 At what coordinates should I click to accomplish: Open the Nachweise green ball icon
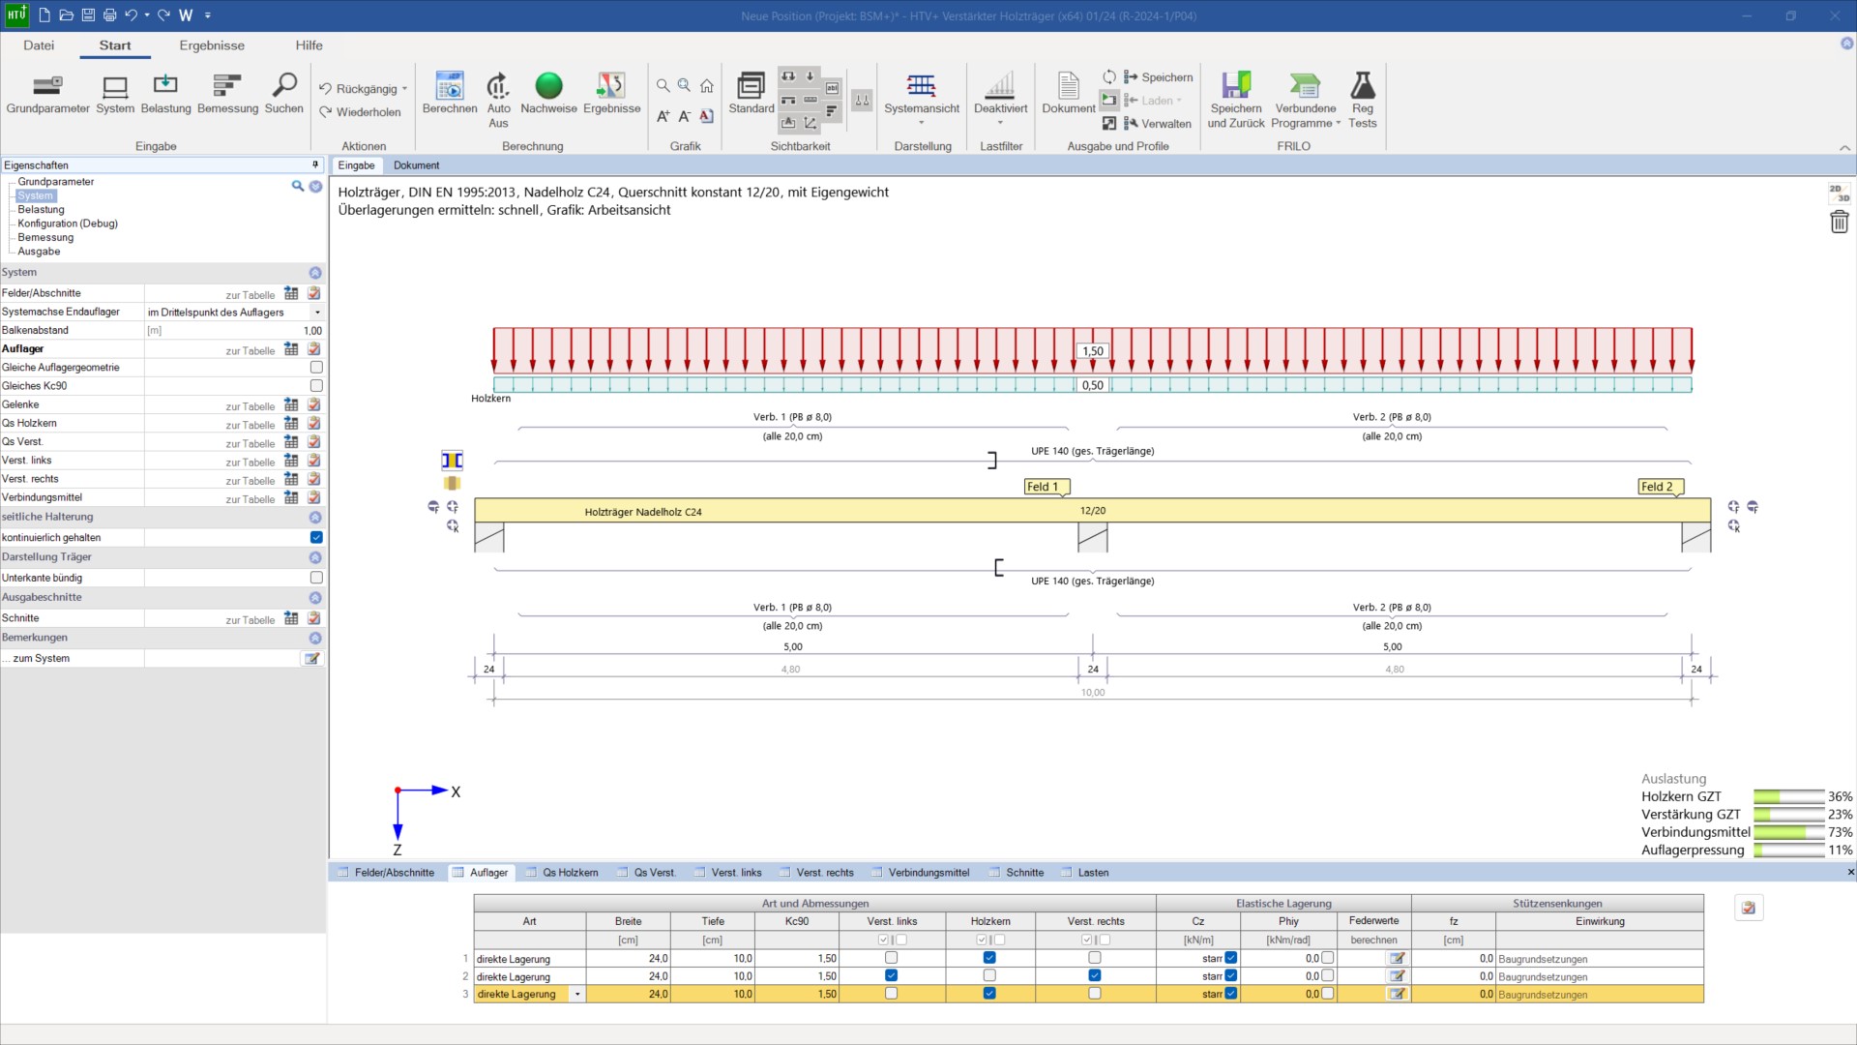click(x=548, y=87)
